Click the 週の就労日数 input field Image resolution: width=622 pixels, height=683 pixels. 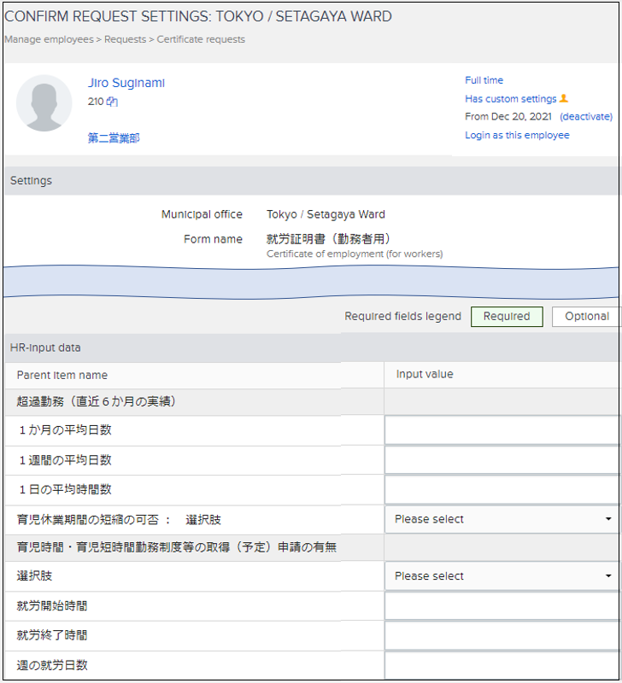point(502,665)
